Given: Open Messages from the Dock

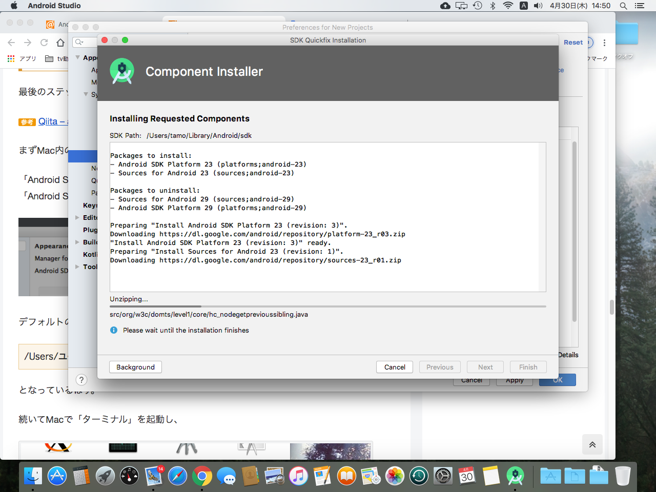Looking at the screenshot, I should [226, 476].
